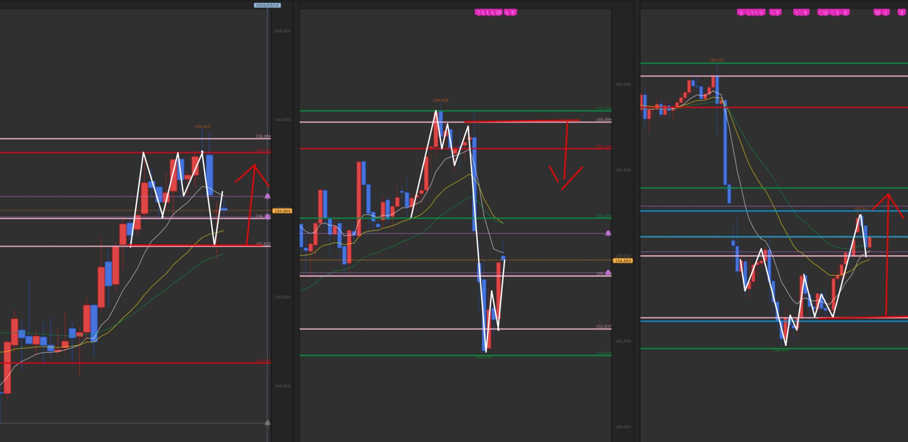This screenshot has height=442, width=908.
Task: Click the rightmost pink marker labeled 5
Action: pos(901,12)
